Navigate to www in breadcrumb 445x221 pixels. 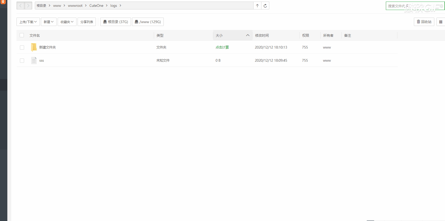click(57, 6)
